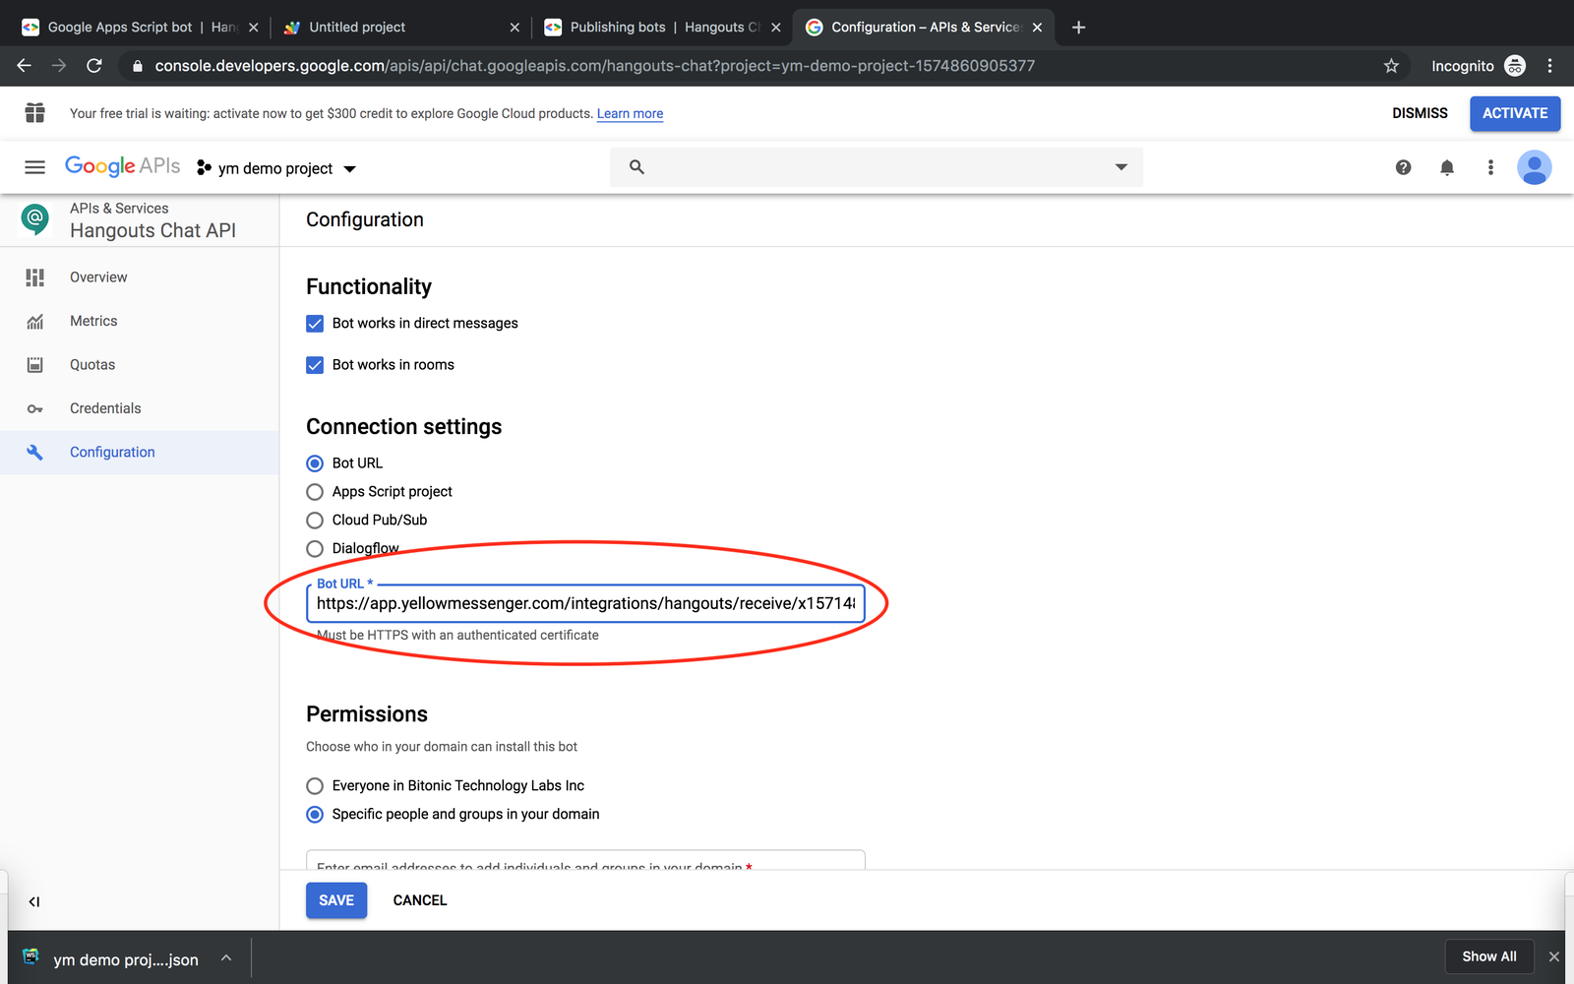Open Overview in sidebar
This screenshot has height=984, width=1574.
[x=98, y=277]
